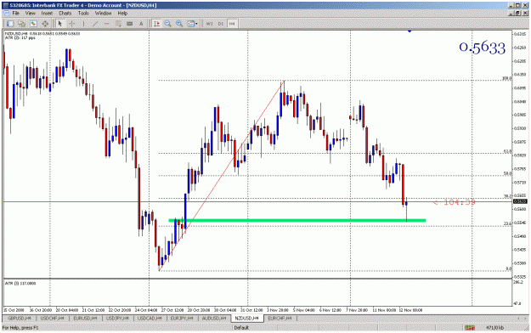The width and height of the screenshot is (531, 333).
Task: Select the Text 'A' tool
Action: coord(141,24)
